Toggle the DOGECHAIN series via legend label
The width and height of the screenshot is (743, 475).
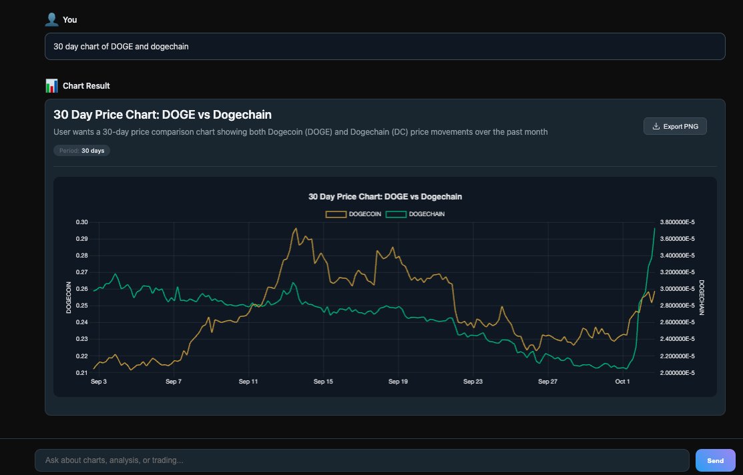click(427, 214)
